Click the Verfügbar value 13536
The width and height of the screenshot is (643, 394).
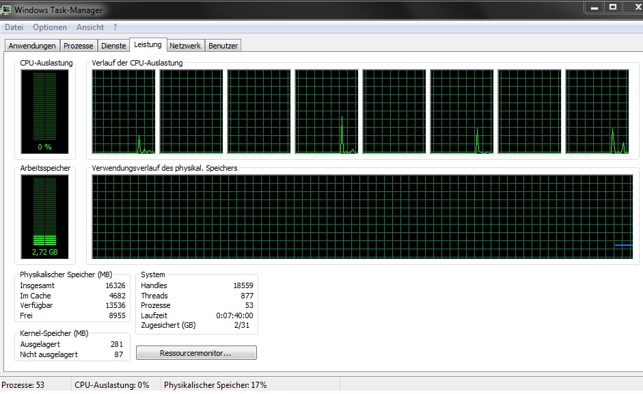115,305
